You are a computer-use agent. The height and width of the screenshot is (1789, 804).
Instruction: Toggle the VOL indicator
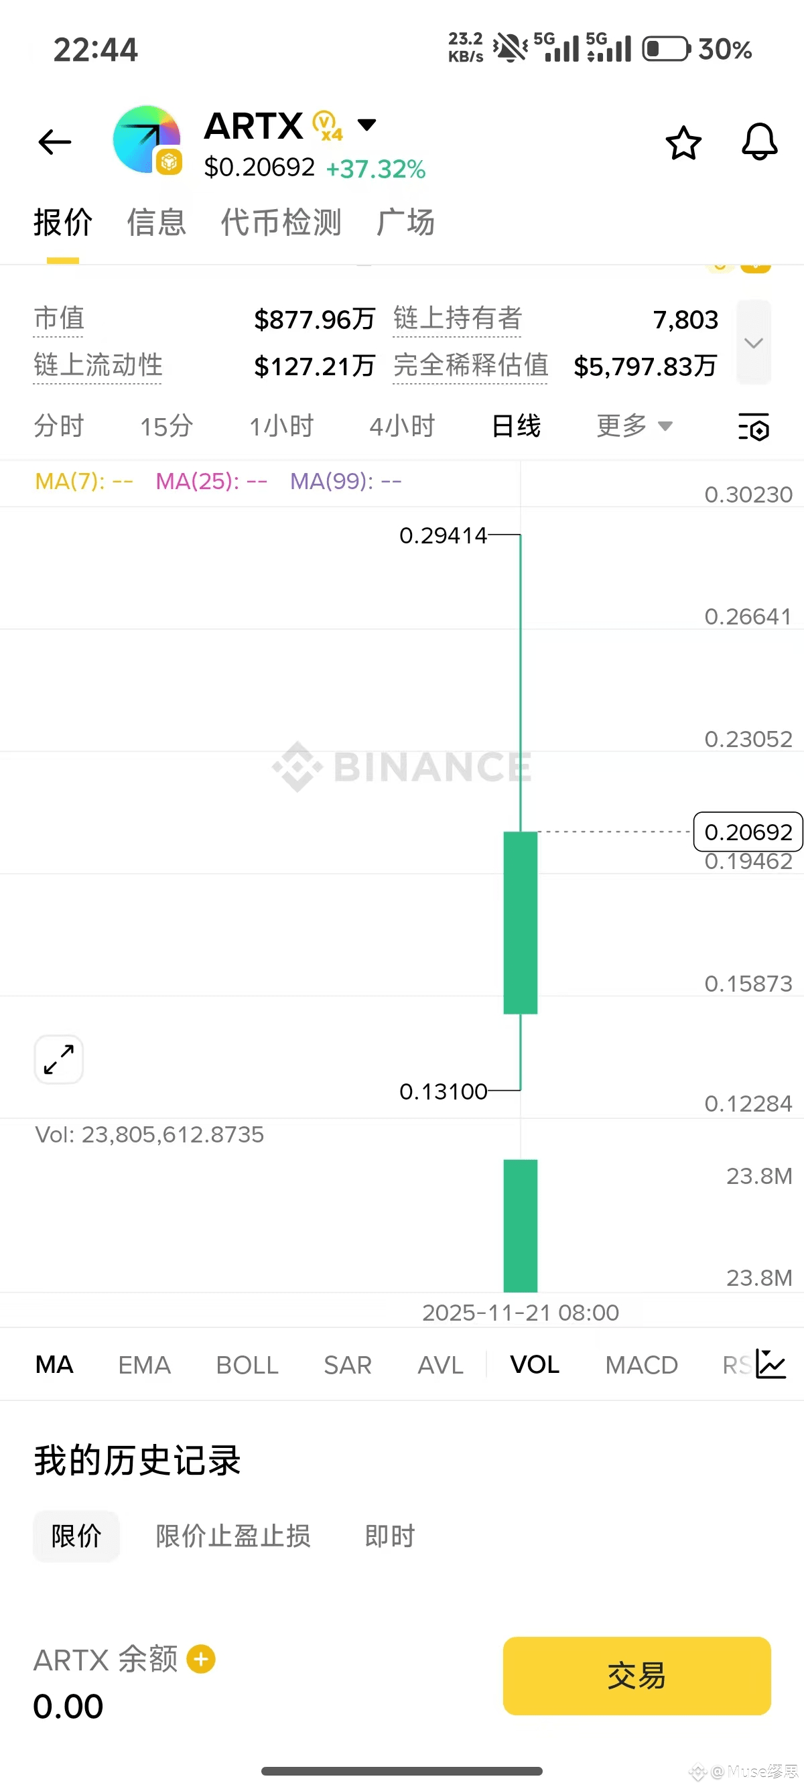(x=535, y=1365)
